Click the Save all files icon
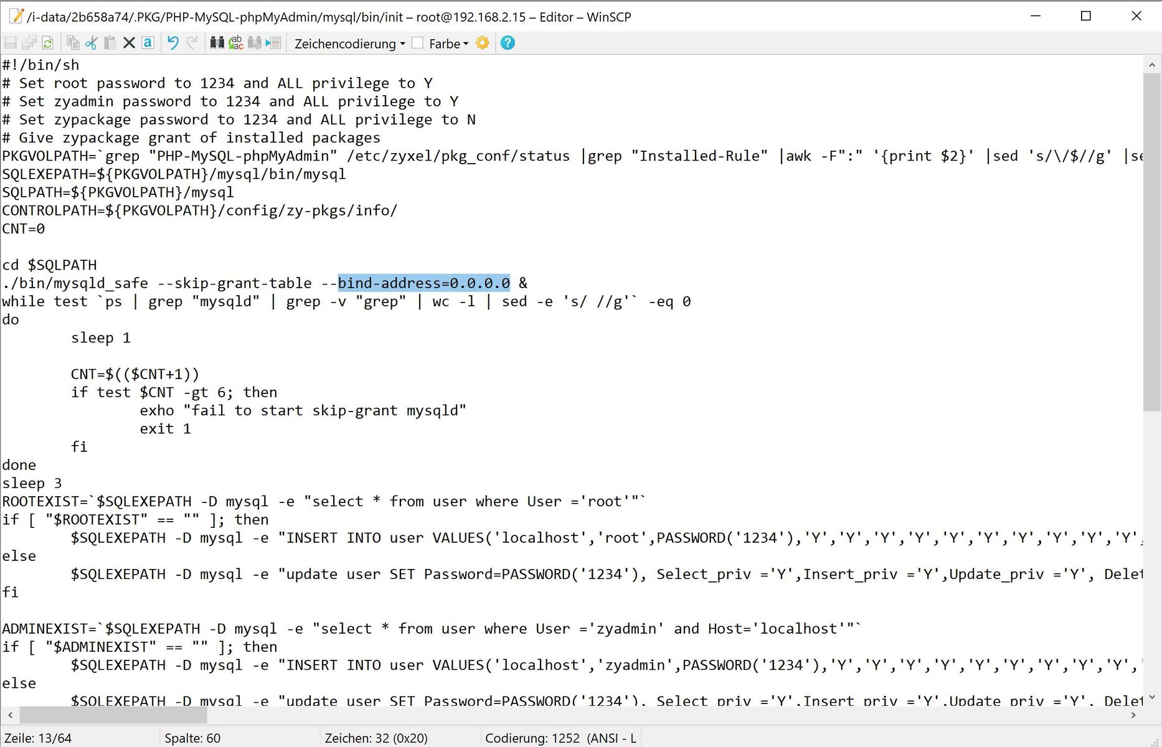The image size is (1162, 747). [x=29, y=43]
